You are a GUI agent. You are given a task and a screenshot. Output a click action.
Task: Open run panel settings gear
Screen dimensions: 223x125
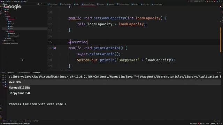[217, 73]
